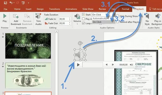The width and height of the screenshot is (162, 95).
Task: Click the audio progress timeline bar
Action: [92, 65]
